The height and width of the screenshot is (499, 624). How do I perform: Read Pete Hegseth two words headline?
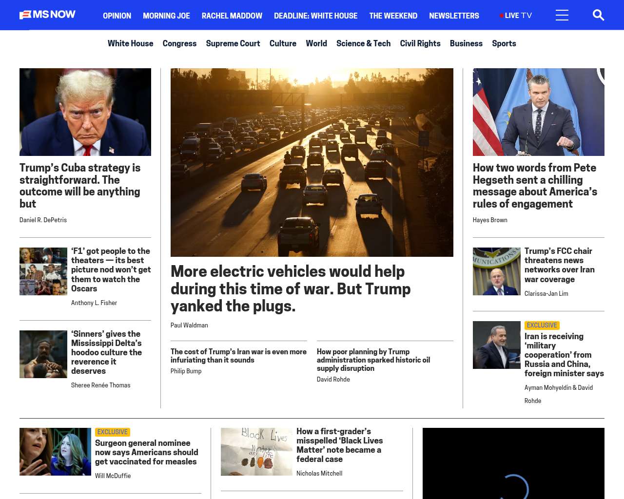coord(535,186)
